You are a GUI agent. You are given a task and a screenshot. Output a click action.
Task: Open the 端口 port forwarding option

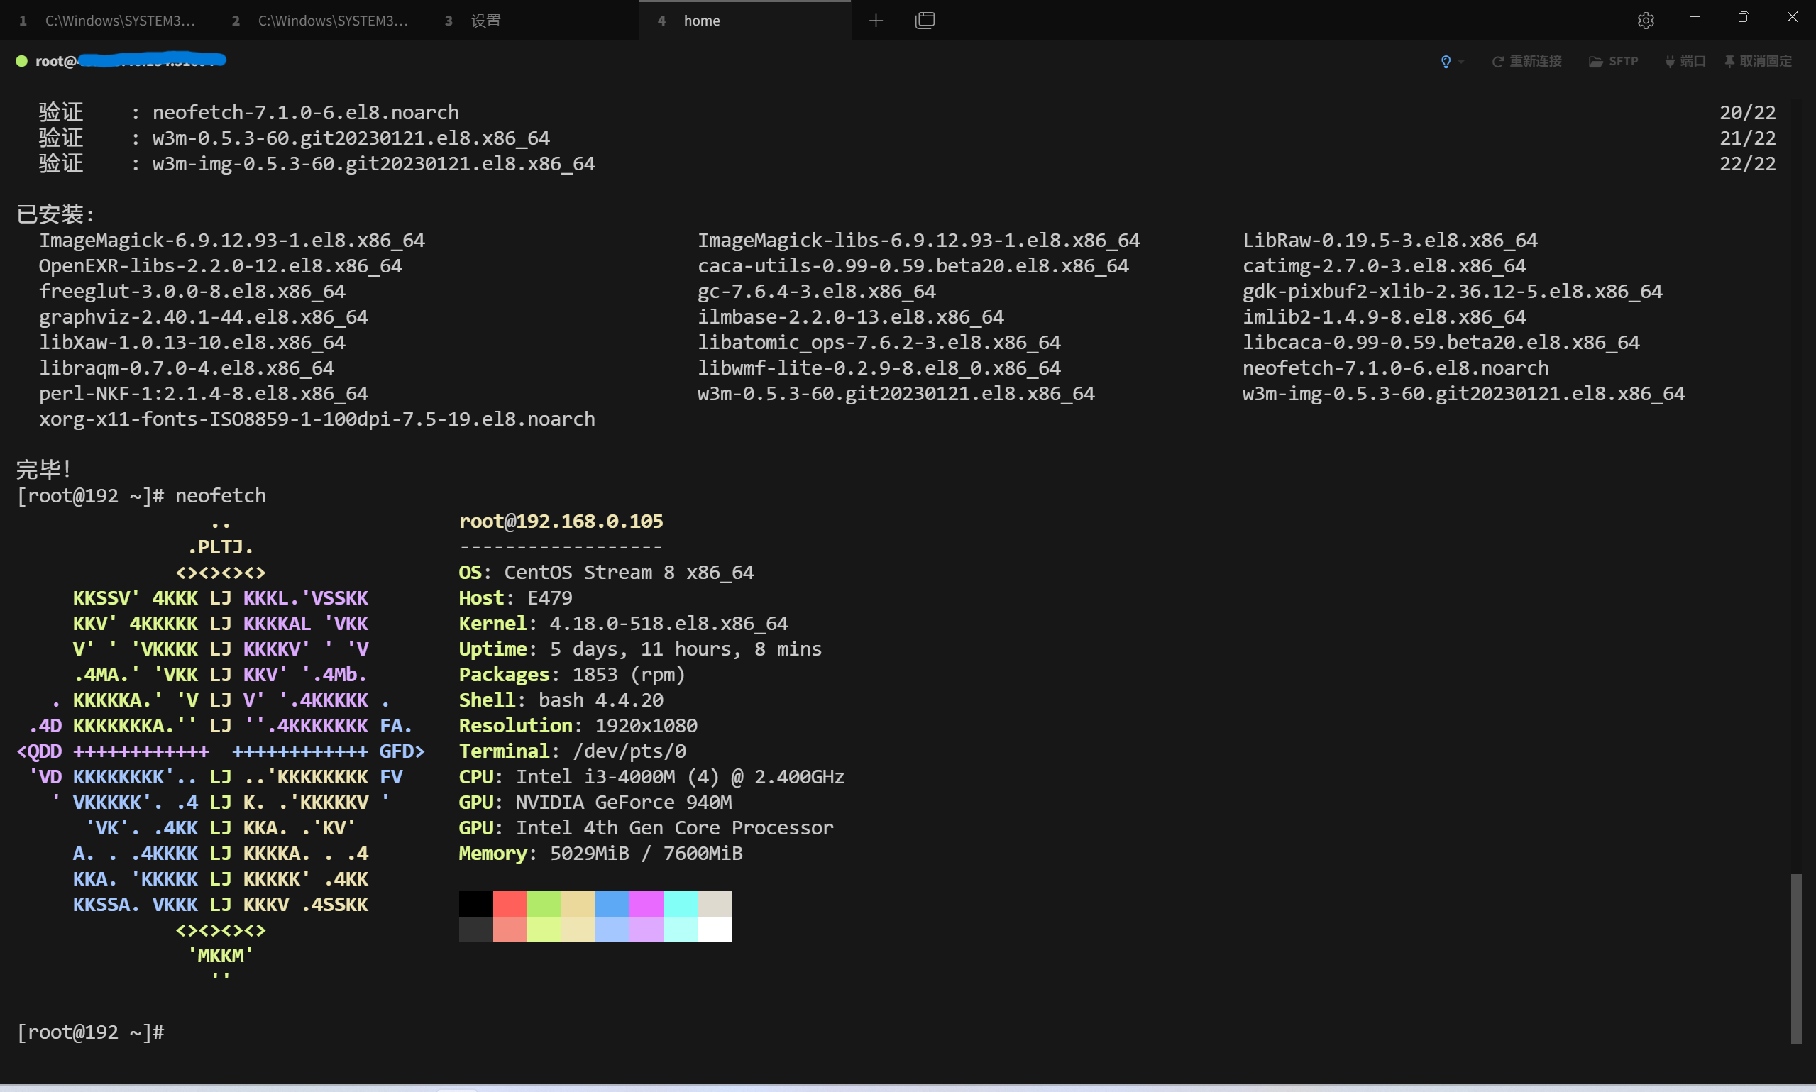1685,62
